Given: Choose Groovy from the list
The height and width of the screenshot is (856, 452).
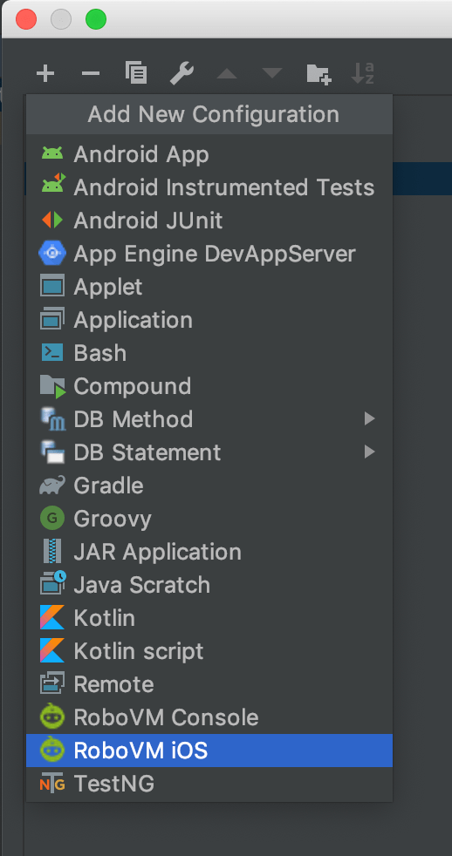Looking at the screenshot, I should point(209,519).
